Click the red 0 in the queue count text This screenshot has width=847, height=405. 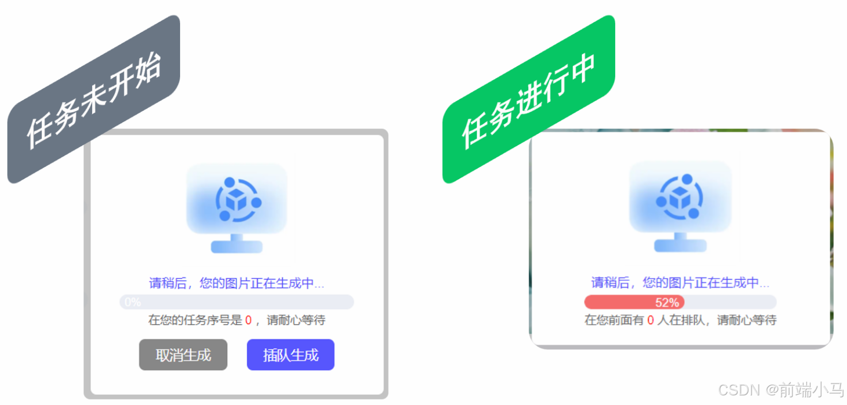651,320
